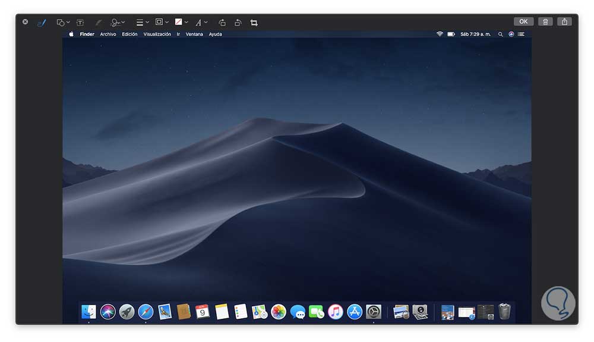The height and width of the screenshot is (342, 594).
Task: Open the text style dropdown
Action: click(x=201, y=23)
